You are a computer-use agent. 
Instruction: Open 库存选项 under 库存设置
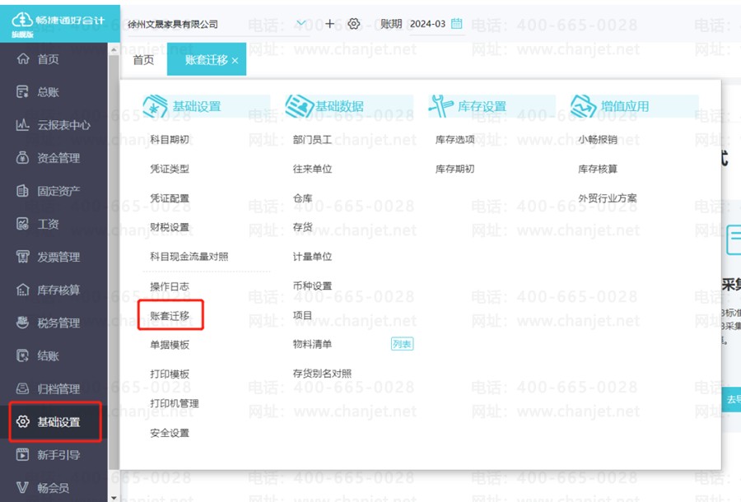455,139
